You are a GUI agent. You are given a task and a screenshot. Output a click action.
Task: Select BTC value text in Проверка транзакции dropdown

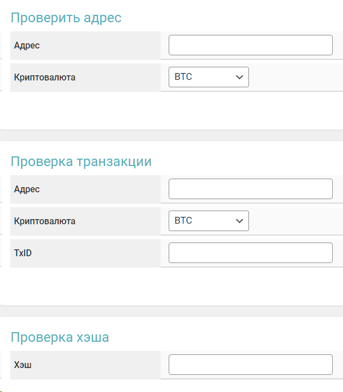click(x=183, y=221)
